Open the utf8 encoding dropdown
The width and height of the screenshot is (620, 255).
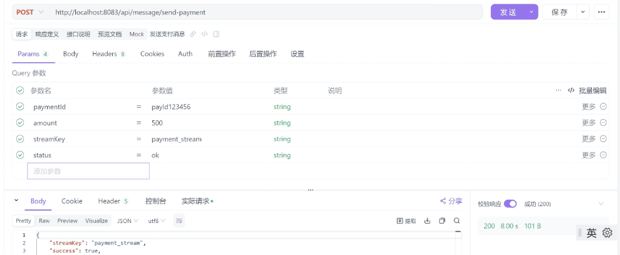coord(157,221)
